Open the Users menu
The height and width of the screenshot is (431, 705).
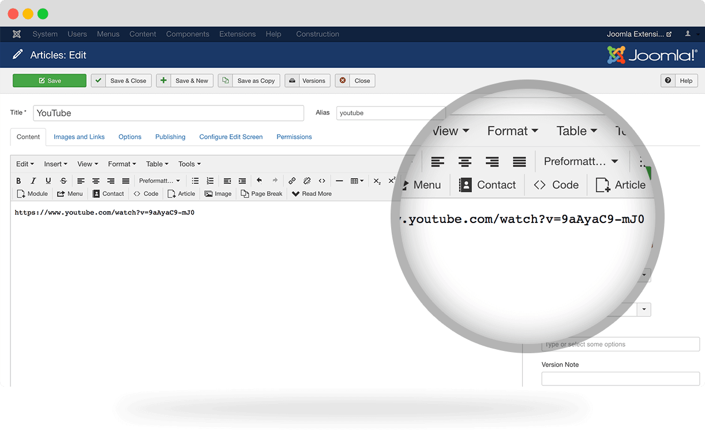pyautogui.click(x=77, y=34)
